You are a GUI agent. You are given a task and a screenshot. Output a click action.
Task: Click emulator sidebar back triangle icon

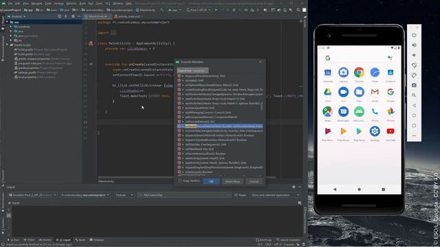pos(414,105)
